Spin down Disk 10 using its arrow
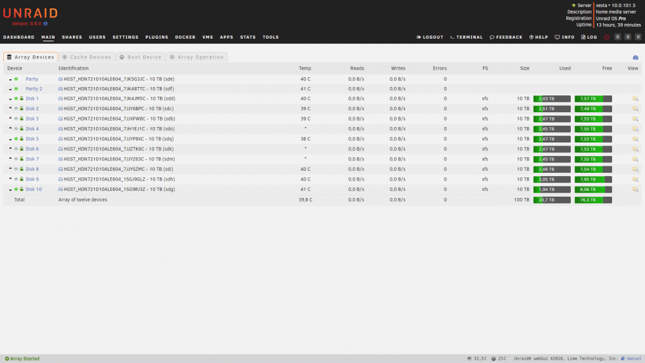 [10, 190]
